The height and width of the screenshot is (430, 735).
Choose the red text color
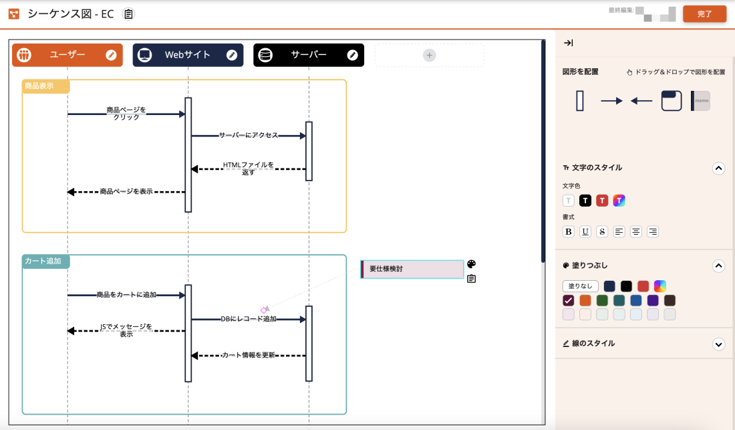pyautogui.click(x=602, y=201)
